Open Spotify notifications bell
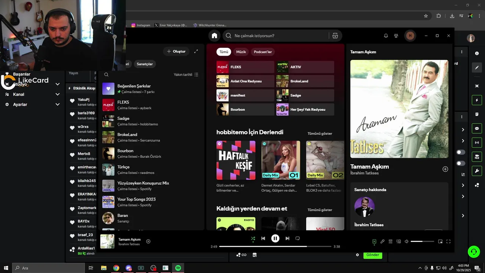The image size is (485, 273). tap(386, 36)
